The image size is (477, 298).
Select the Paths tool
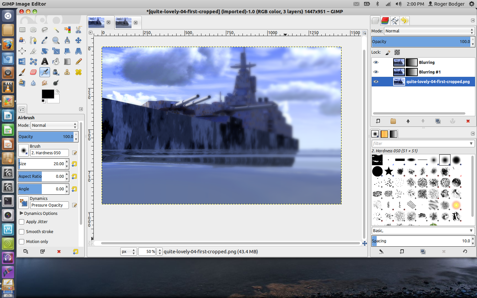pos(33,40)
